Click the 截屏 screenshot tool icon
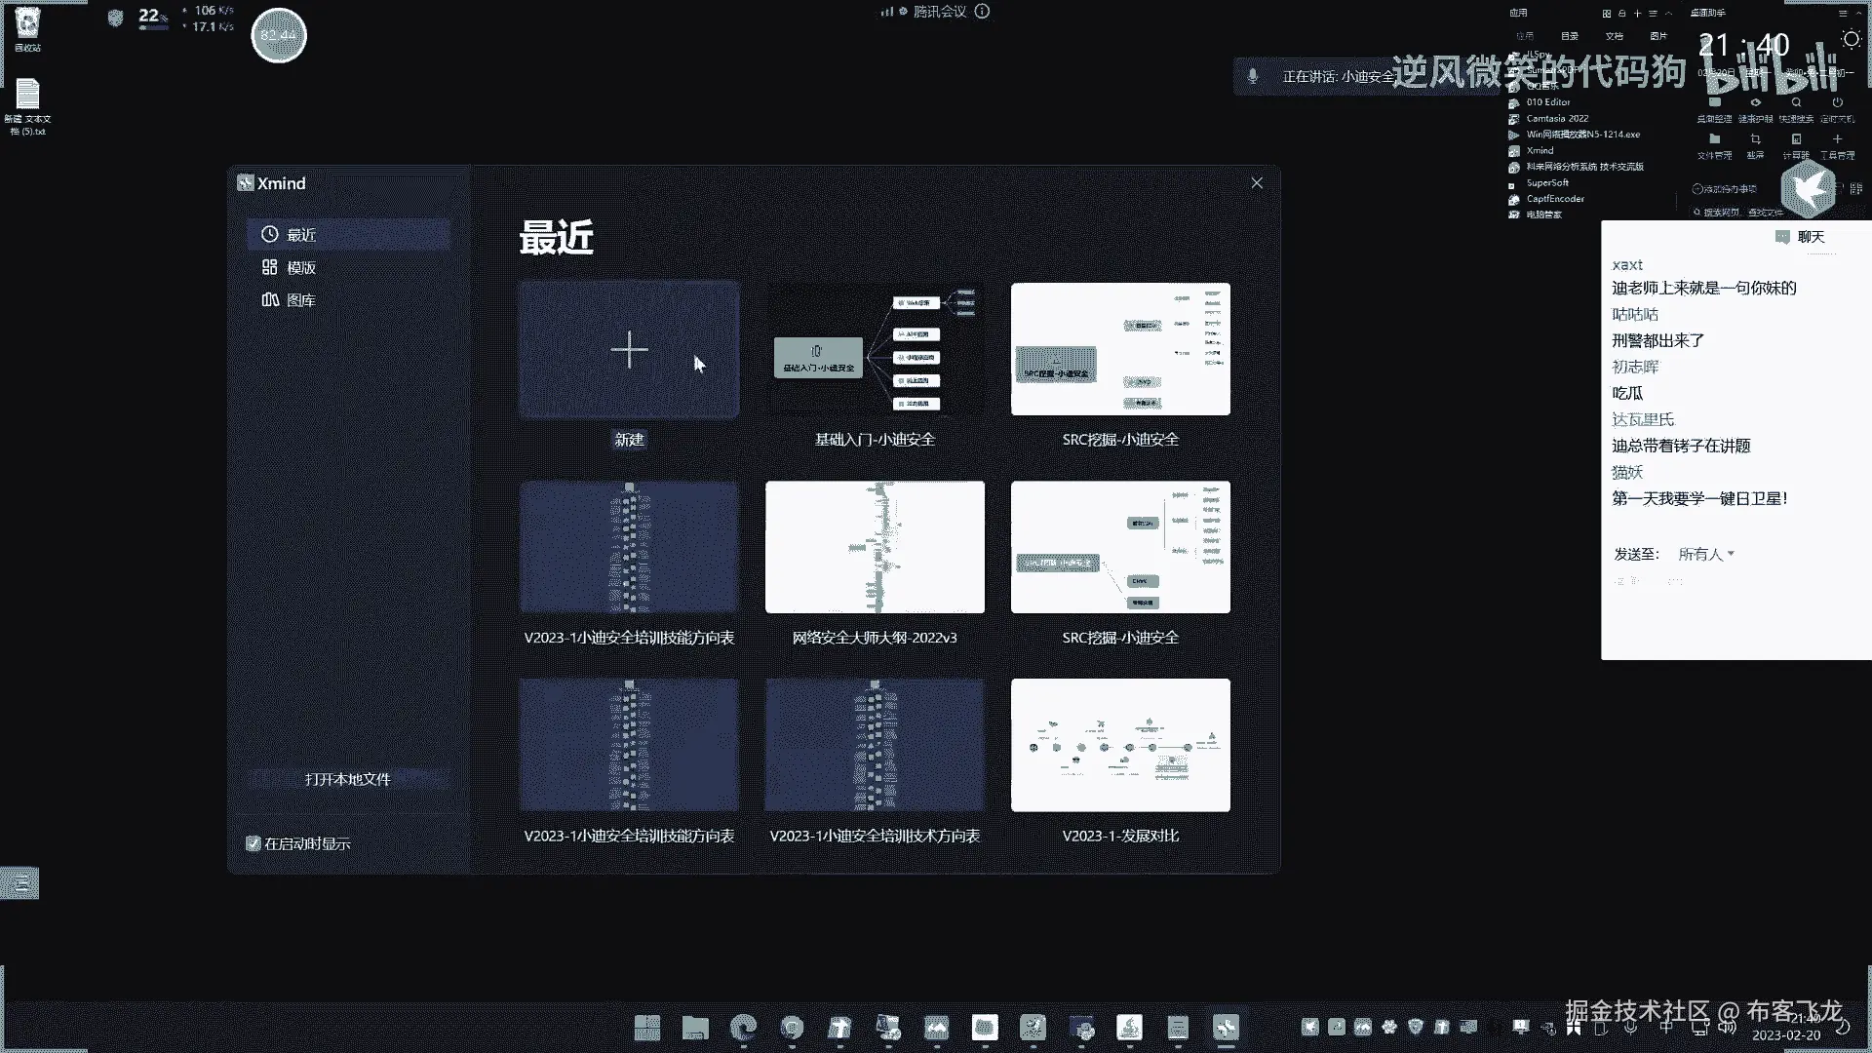Screen dimensions: 1872x1053 [1755, 139]
